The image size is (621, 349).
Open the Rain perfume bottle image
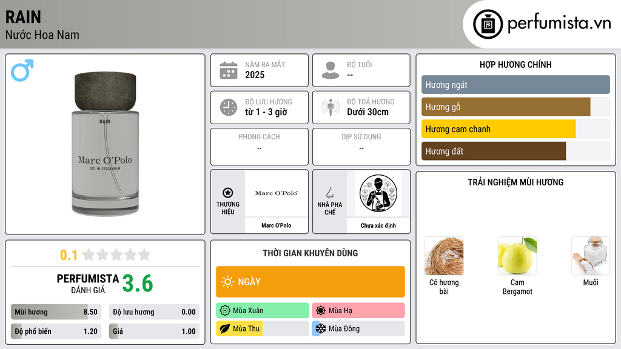pos(106,144)
